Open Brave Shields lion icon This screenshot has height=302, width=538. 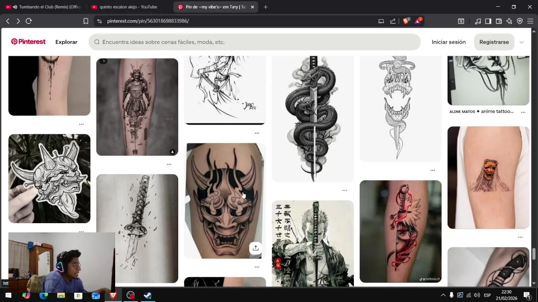[406, 21]
